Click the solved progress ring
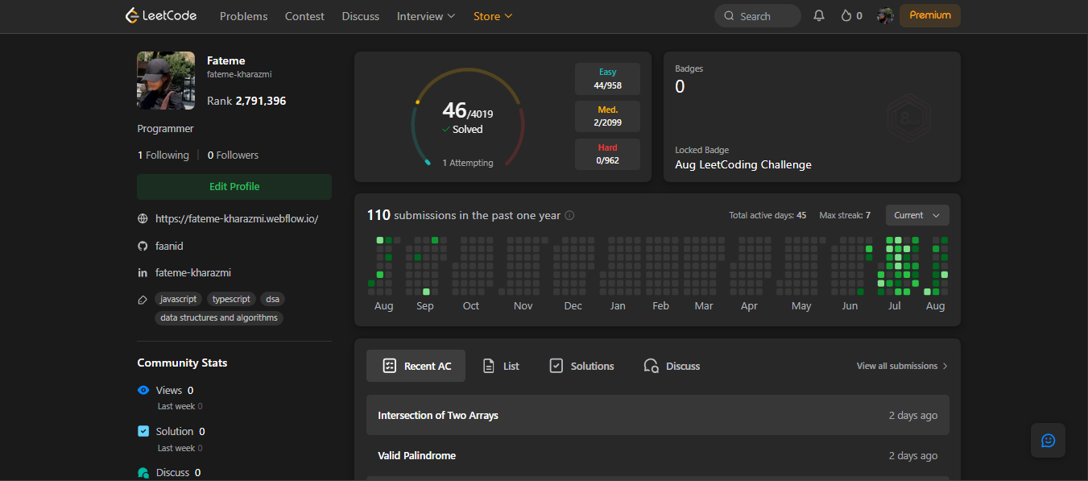This screenshot has height=481, width=1088. pos(468,118)
